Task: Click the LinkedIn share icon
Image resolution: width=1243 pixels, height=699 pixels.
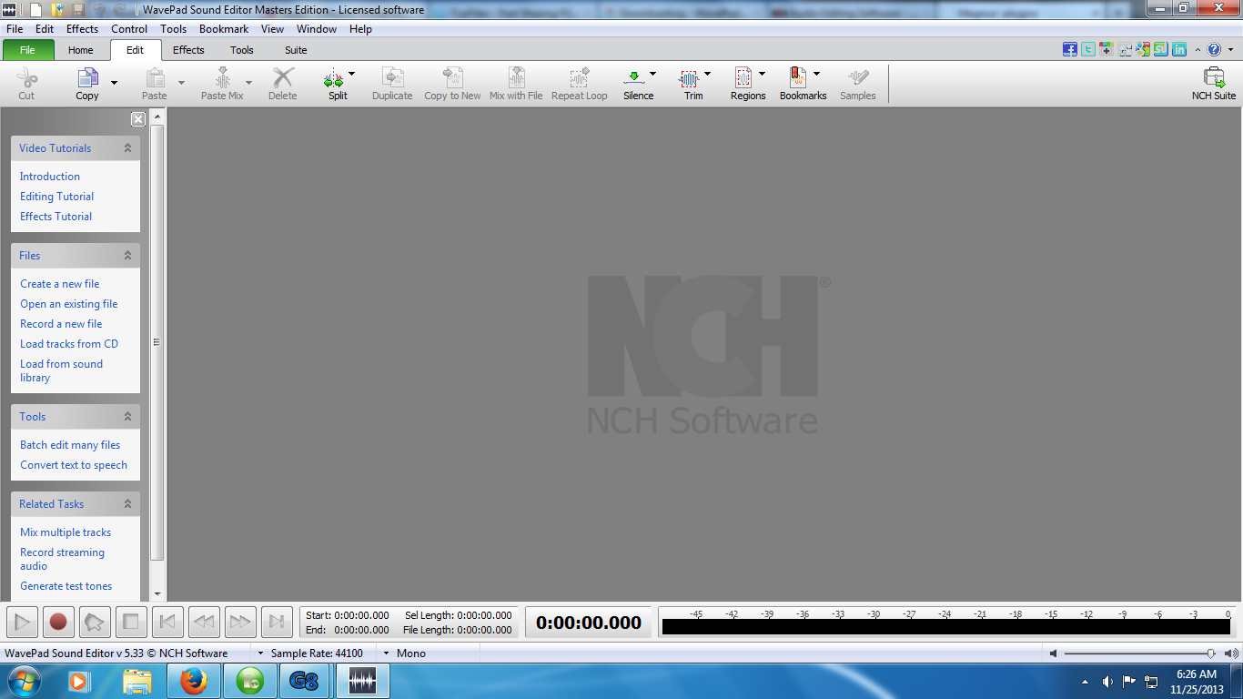Action: pyautogui.click(x=1179, y=50)
